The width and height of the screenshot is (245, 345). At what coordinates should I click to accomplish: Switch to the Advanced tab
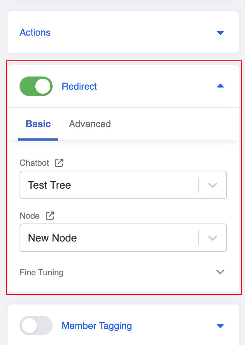point(90,124)
